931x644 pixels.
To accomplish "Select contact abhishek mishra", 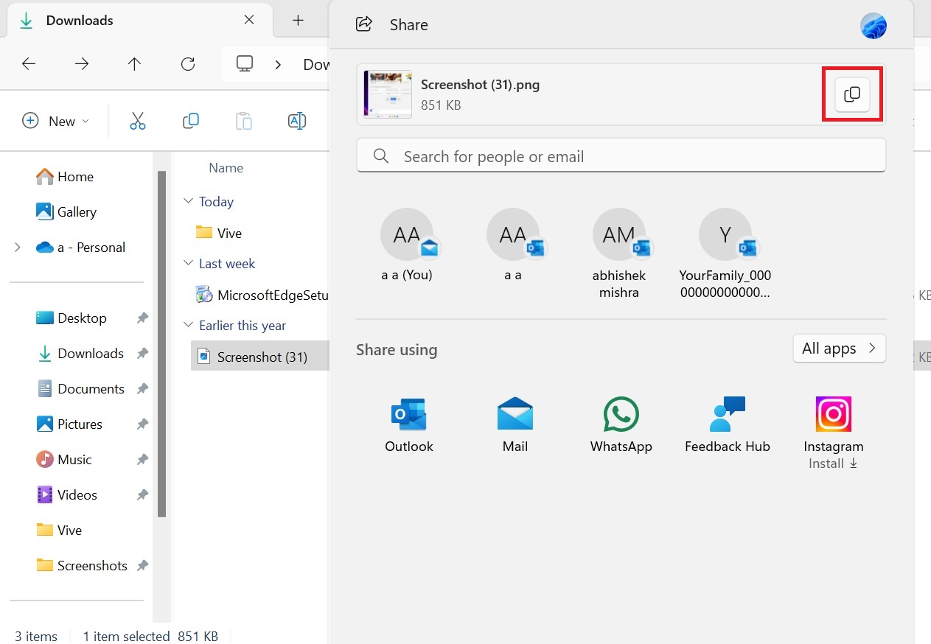I will pyautogui.click(x=619, y=253).
